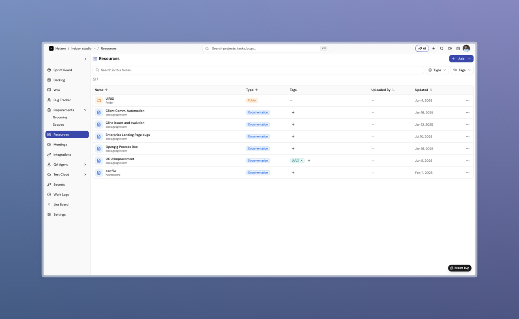Click the home breadcrumb icon
519x319 pixels.
coord(94,79)
